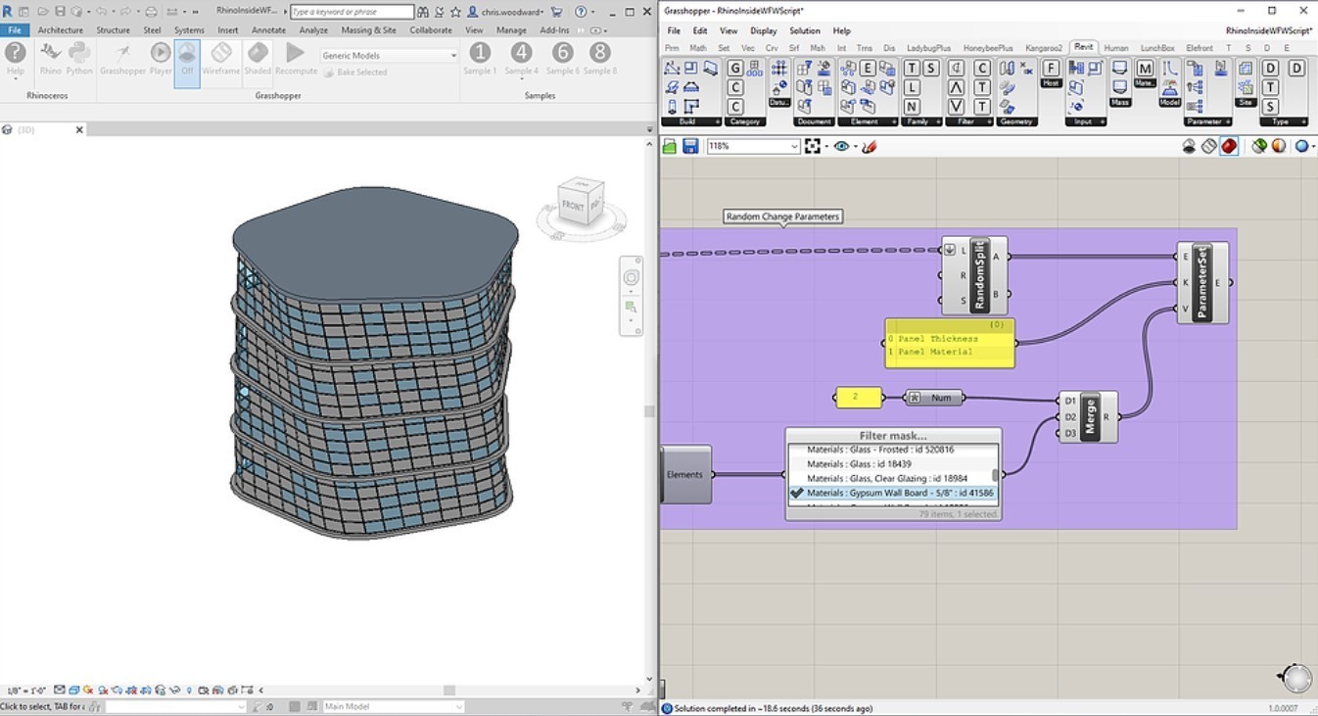Open Revit print icon in quick access toolbar

click(151, 12)
